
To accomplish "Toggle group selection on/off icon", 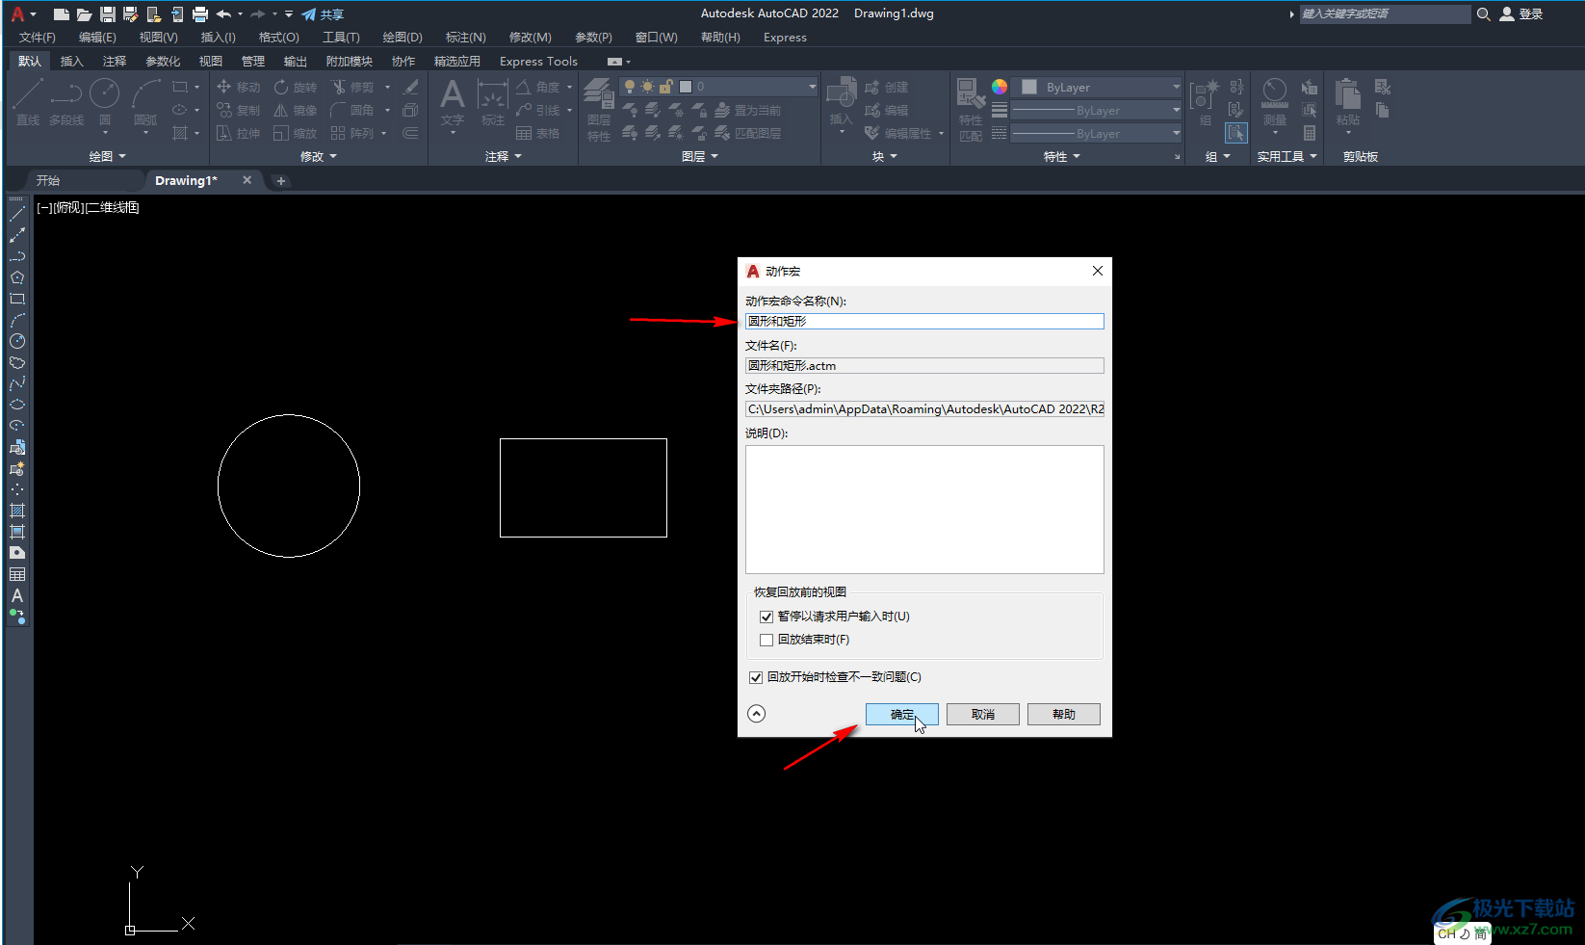I will pyautogui.click(x=1236, y=133).
